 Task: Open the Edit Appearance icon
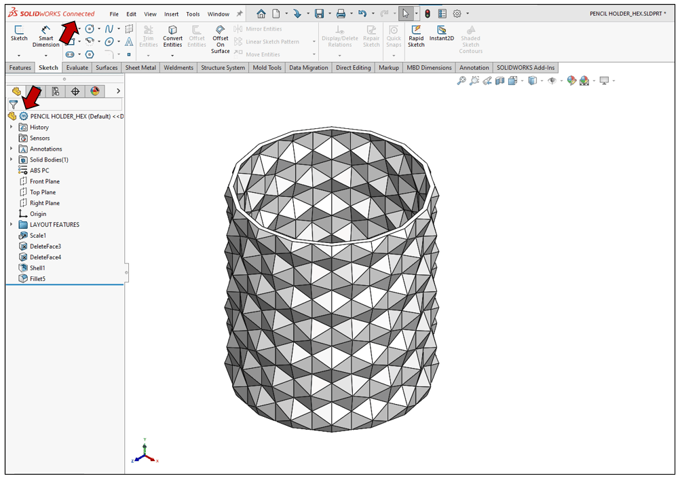click(570, 80)
